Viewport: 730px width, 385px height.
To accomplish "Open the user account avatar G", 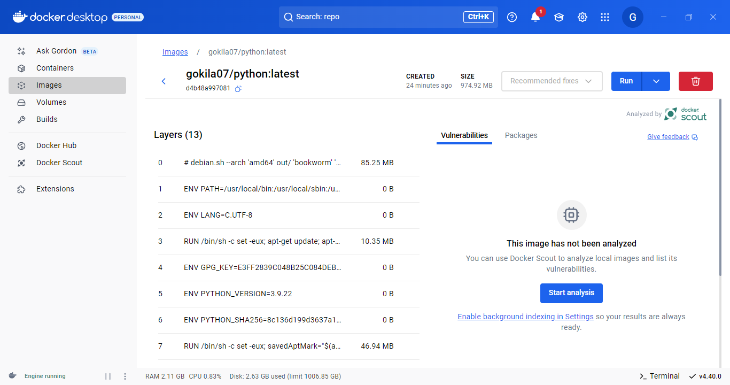I will coord(633,17).
